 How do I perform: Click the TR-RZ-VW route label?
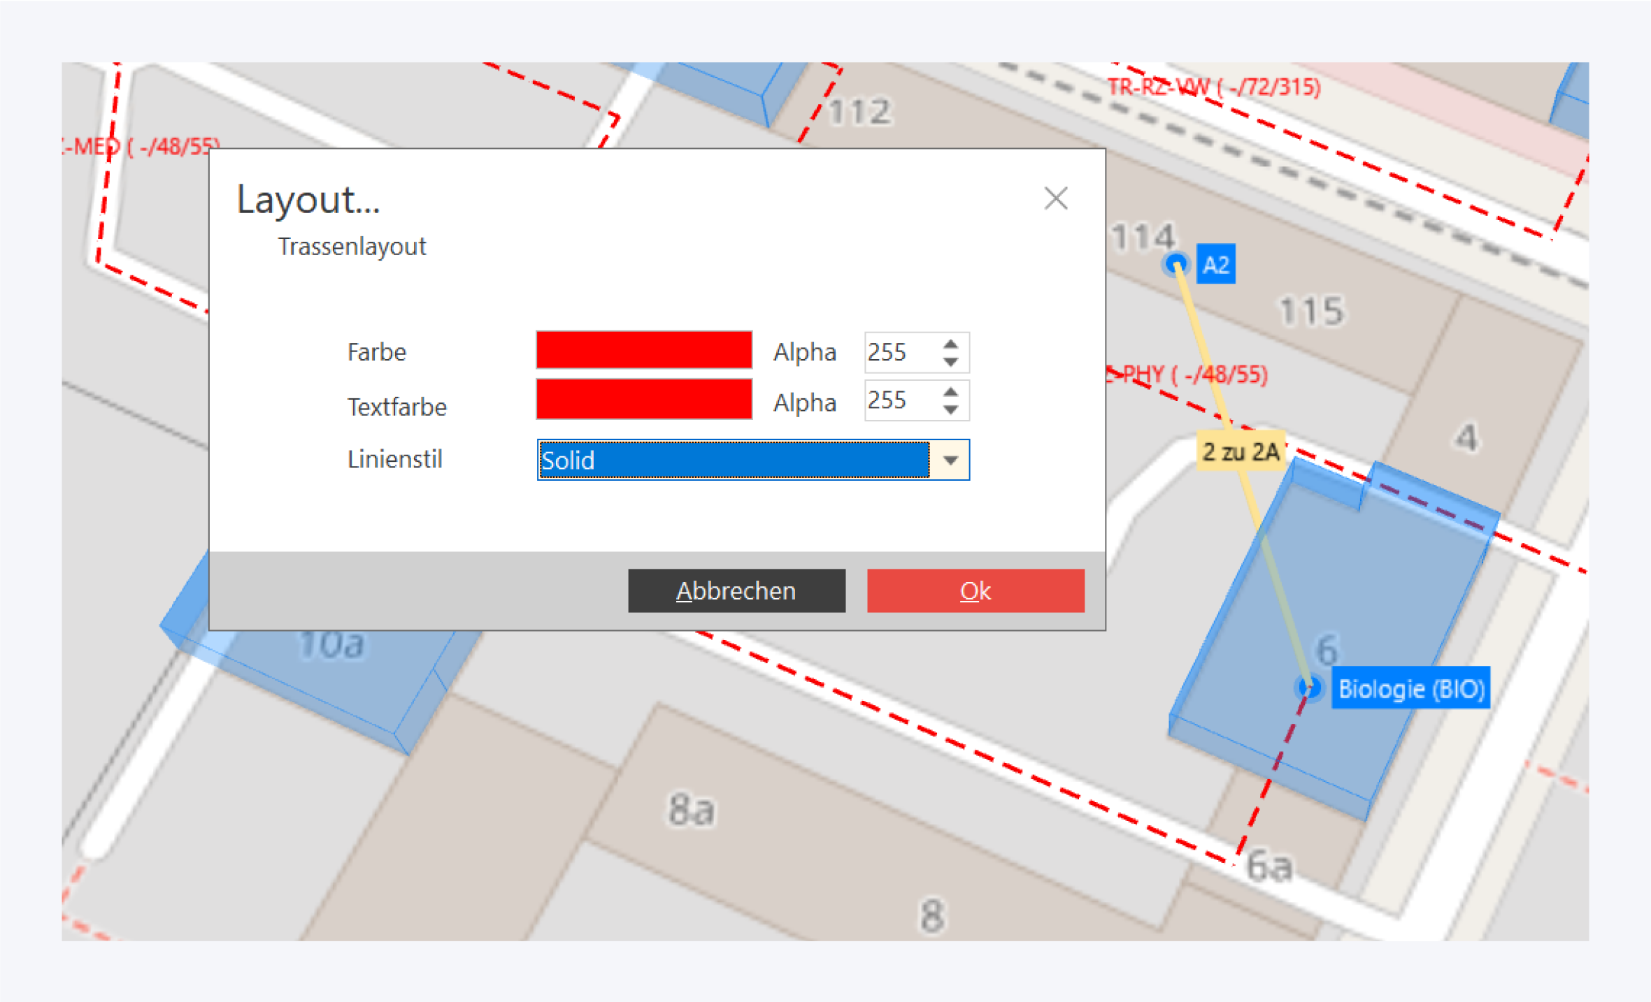tap(1214, 87)
